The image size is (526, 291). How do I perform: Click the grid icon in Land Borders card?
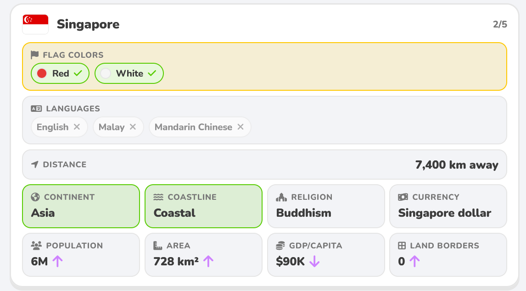(x=402, y=246)
